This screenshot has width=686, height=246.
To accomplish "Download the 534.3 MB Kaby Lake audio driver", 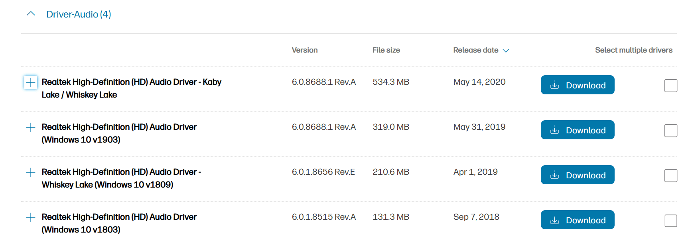I will pyautogui.click(x=577, y=85).
